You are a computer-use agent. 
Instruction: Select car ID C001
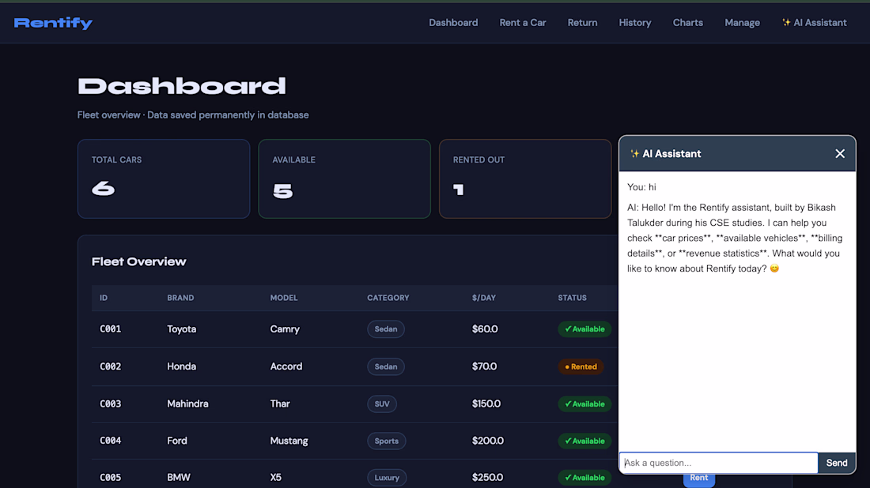(x=111, y=329)
